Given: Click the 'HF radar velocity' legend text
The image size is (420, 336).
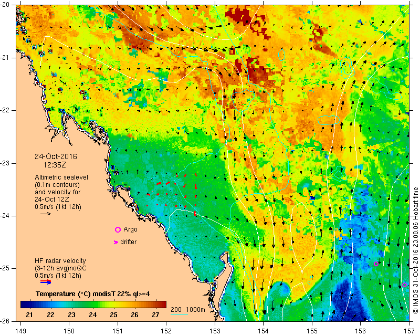Looking at the screenshot, I should [x=60, y=261].
